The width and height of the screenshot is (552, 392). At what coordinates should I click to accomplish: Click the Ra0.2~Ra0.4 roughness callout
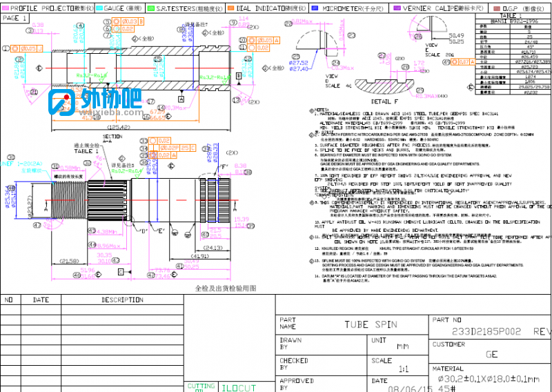[127, 171]
